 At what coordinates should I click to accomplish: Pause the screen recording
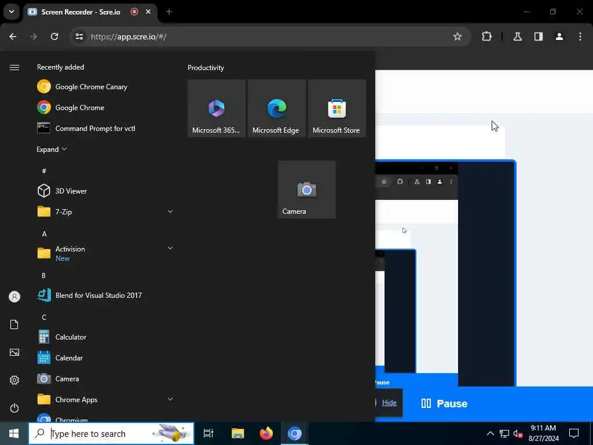444,403
